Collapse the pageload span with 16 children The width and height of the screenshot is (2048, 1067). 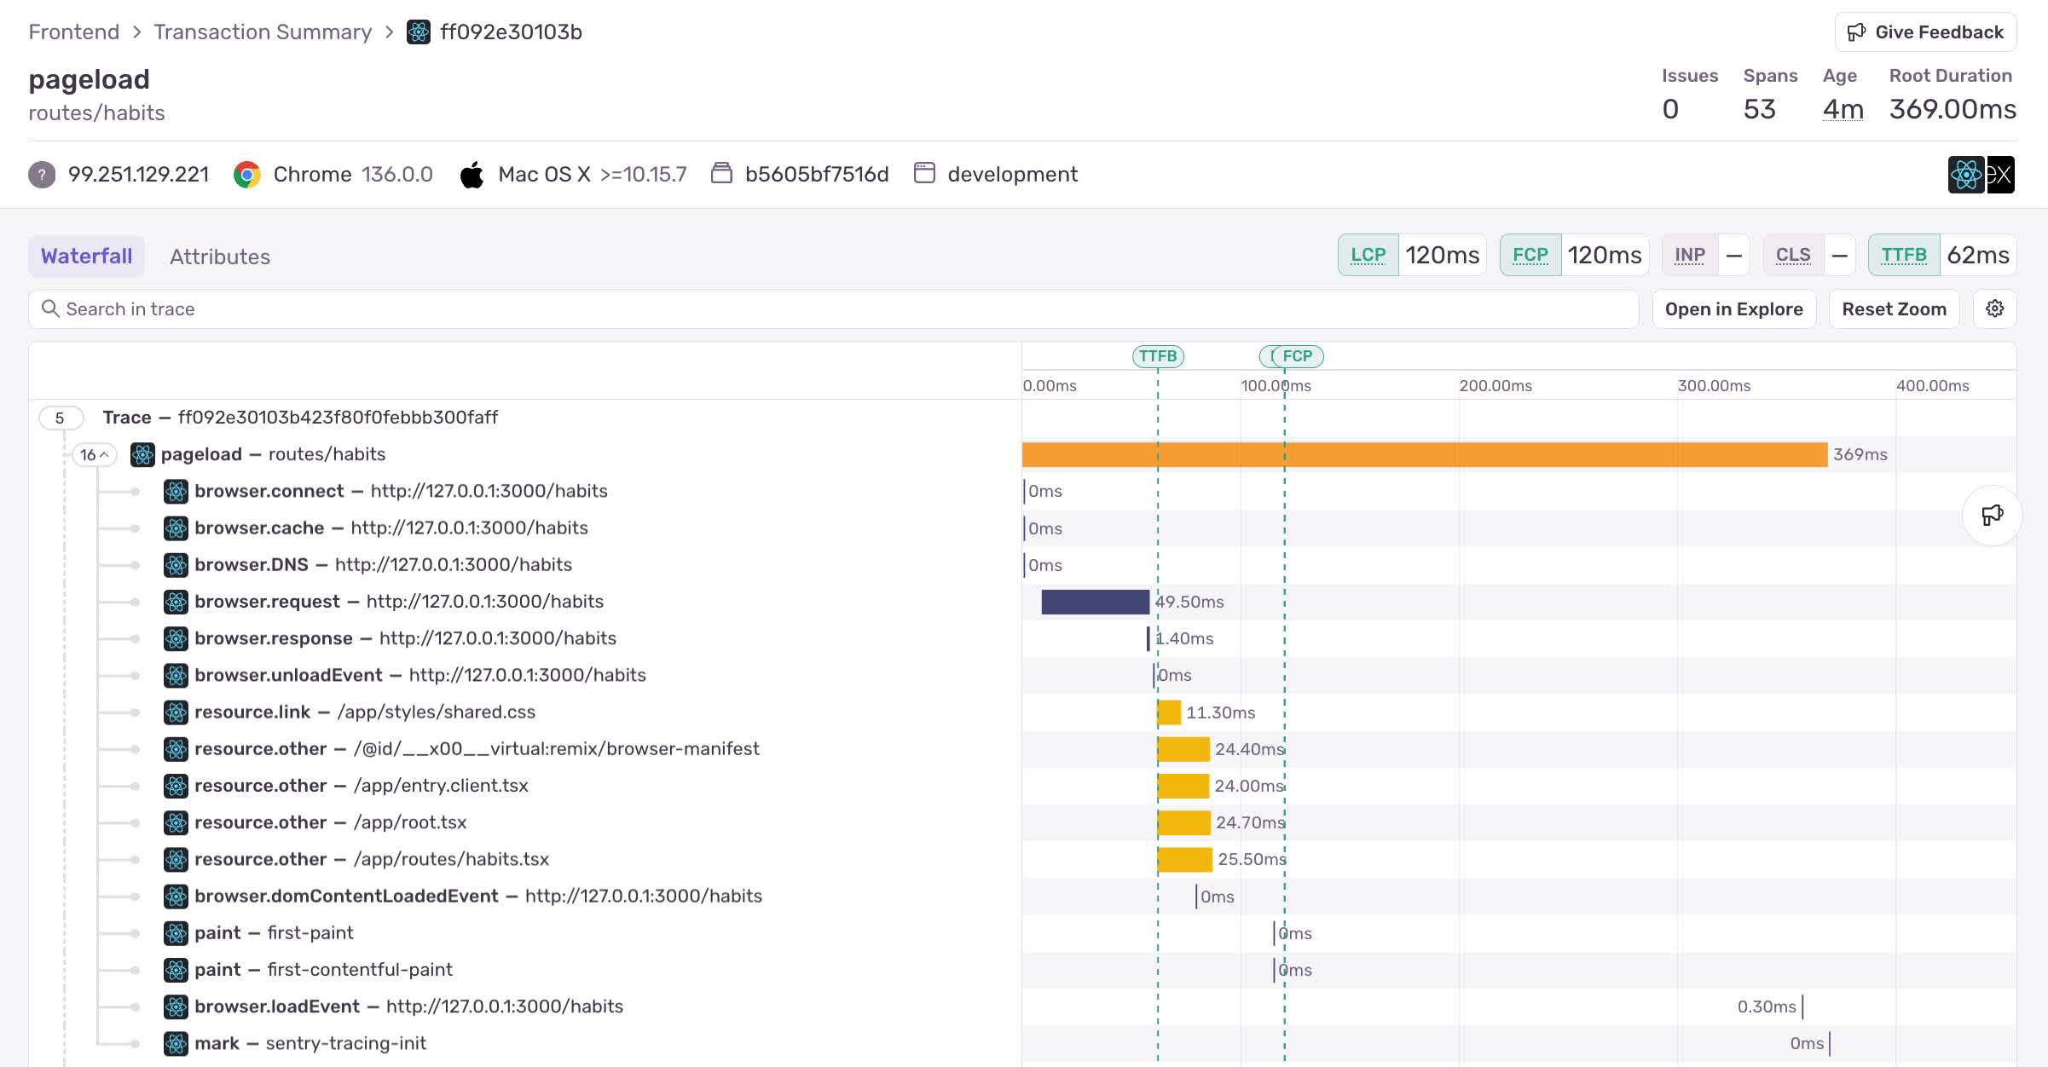(94, 455)
